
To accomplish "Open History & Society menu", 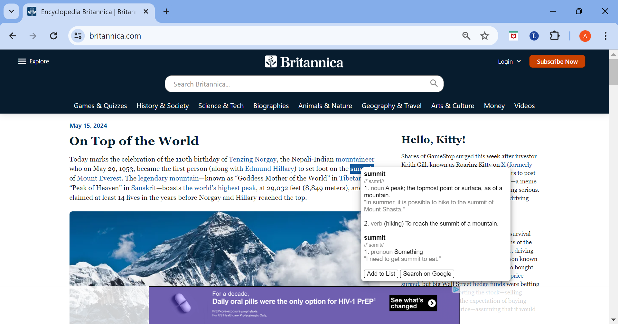I will pyautogui.click(x=163, y=106).
